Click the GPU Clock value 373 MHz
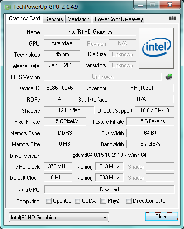184x229 pixels. 58,166
